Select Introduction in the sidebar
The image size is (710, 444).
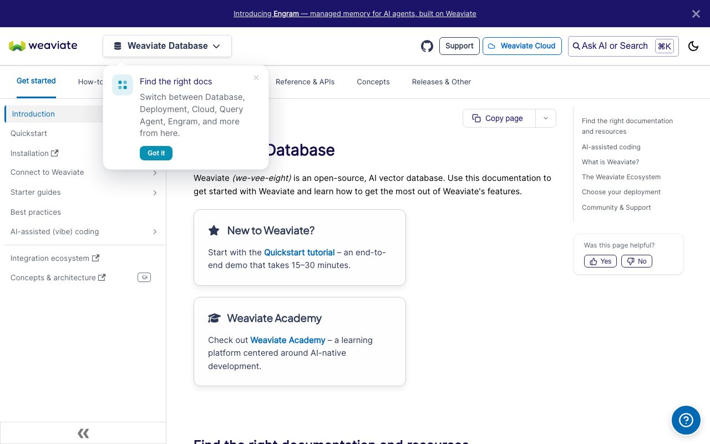coord(33,114)
